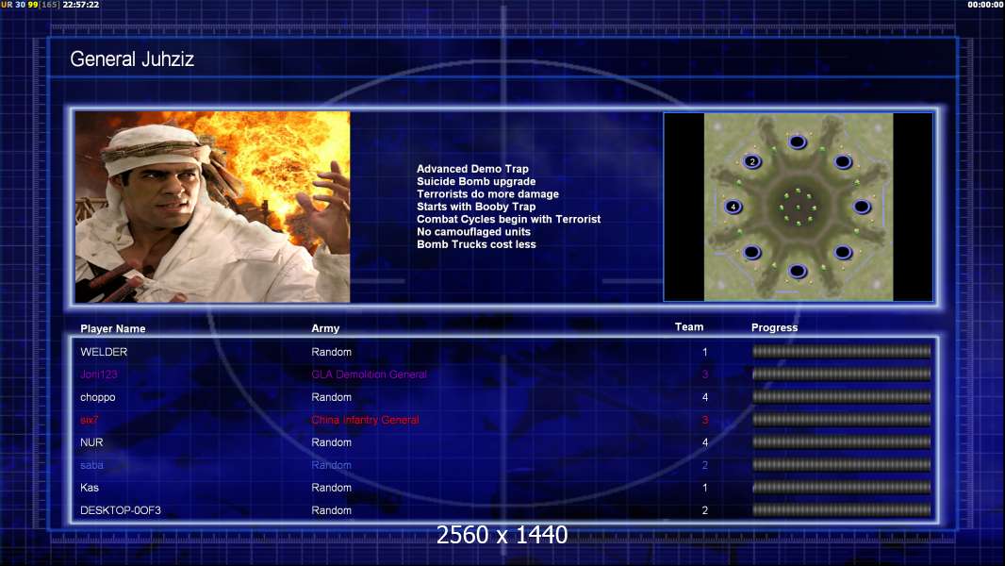Click the General Juhziz title text
Viewport: 1005px width, 566px height.
click(x=132, y=59)
